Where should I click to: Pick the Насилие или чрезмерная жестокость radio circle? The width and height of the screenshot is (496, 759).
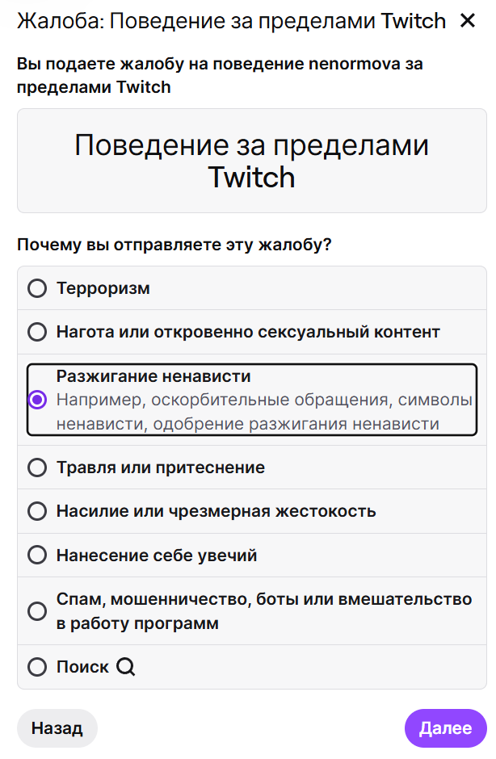click(37, 511)
